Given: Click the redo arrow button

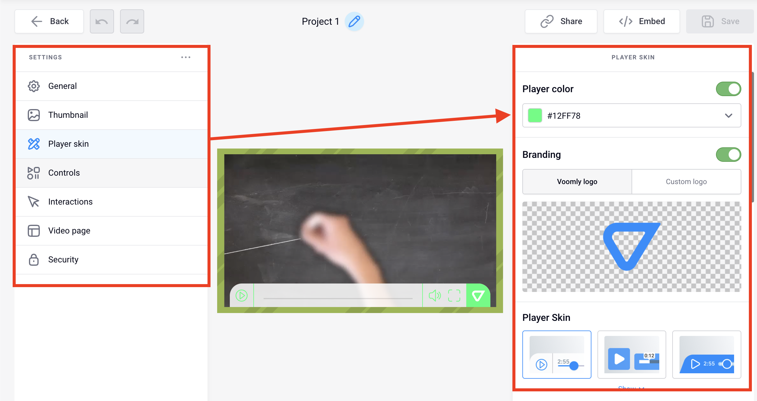Looking at the screenshot, I should point(132,21).
